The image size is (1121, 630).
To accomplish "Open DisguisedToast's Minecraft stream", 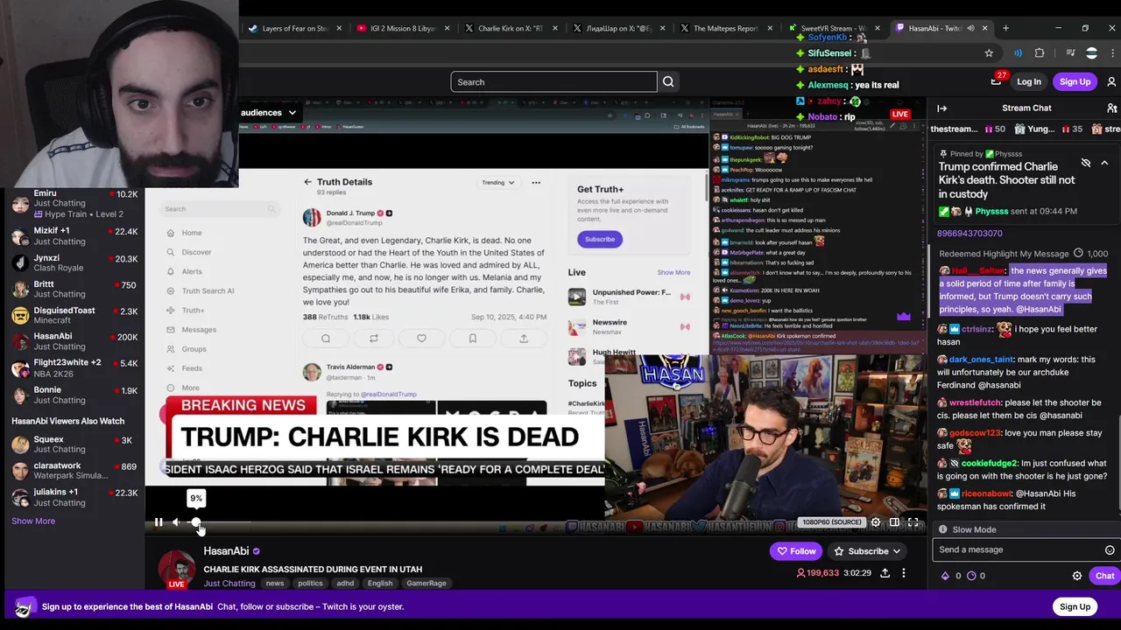I will tap(74, 315).
